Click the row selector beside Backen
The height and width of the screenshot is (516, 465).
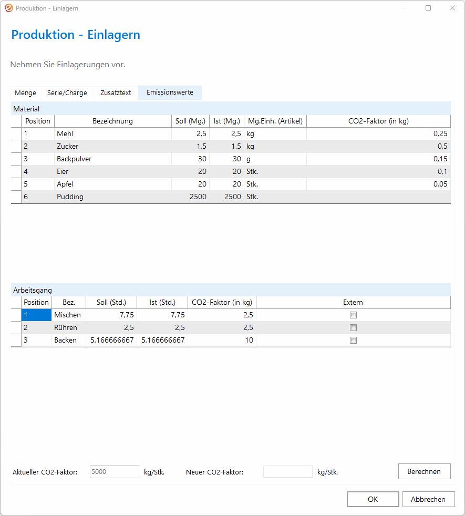[x=16, y=340]
